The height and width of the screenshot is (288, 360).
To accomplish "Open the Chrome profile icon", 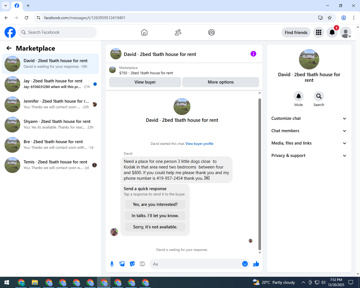I will click(x=344, y=18).
